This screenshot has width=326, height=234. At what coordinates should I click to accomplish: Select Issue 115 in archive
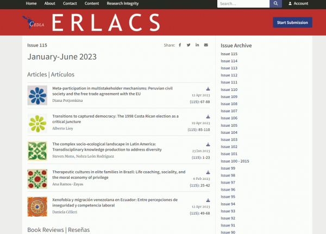click(229, 54)
